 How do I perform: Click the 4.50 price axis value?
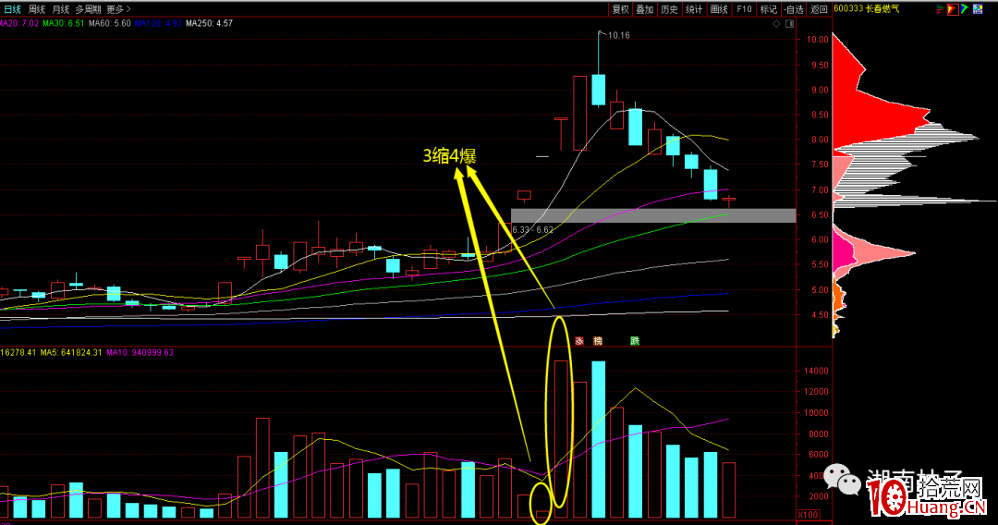tap(820, 315)
